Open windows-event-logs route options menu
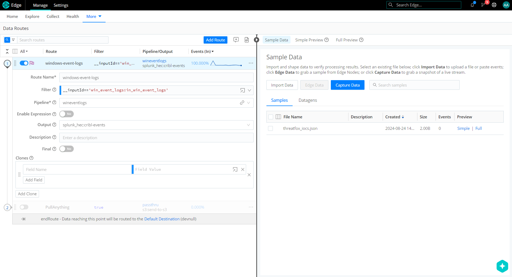Viewport: 512px width, 277px height. (x=251, y=63)
